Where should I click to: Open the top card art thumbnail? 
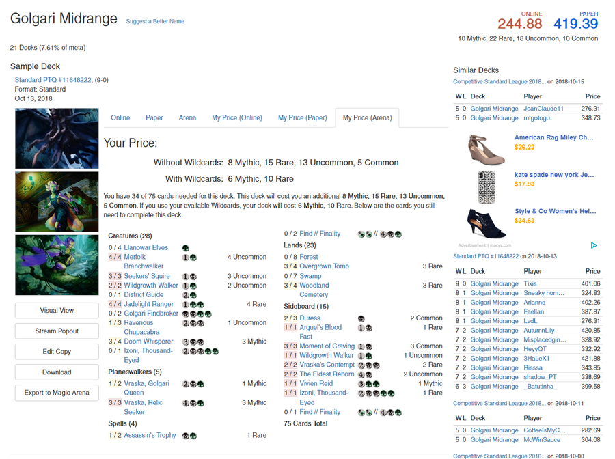[x=57, y=139]
